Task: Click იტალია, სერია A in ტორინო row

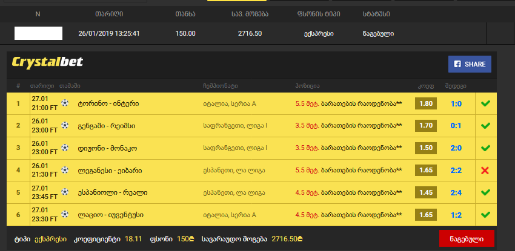Action: point(230,104)
